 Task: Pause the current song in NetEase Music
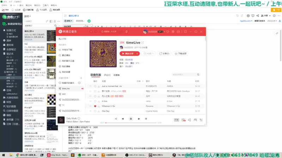(131, 119)
